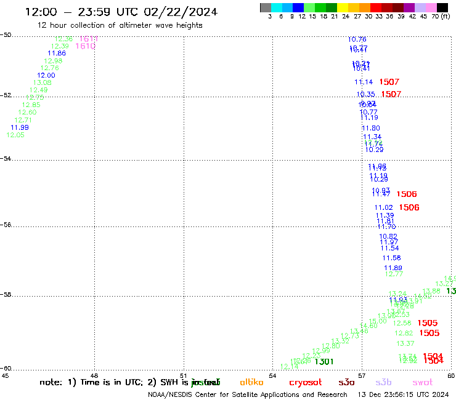
Task: Click the '70 (ft)' legend label
Action: point(441,16)
